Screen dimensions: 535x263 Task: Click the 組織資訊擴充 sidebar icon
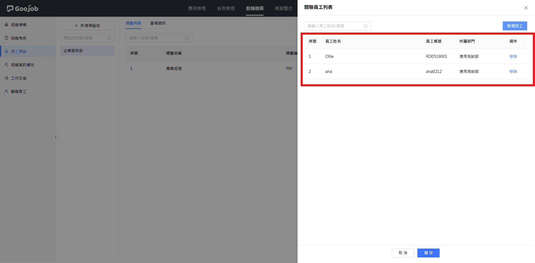[6, 65]
